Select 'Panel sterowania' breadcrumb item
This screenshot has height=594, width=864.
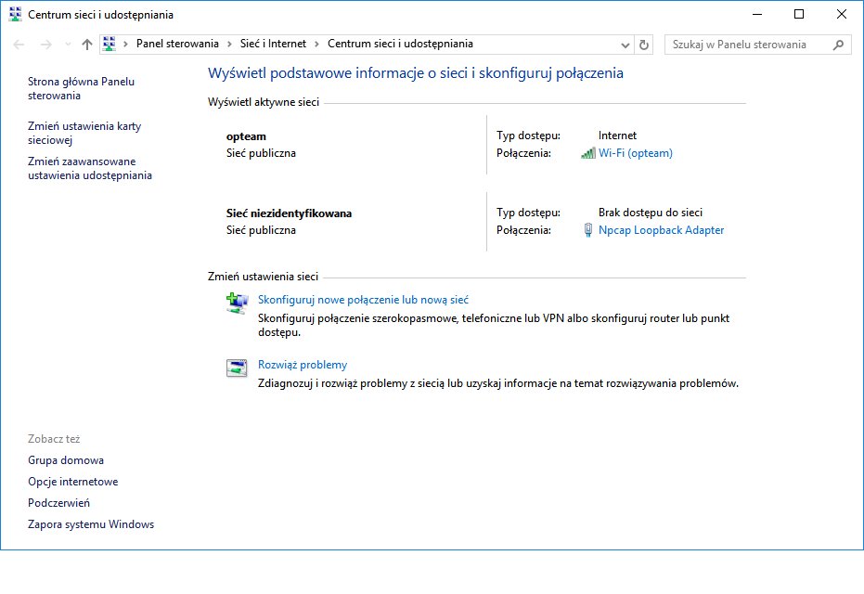[x=177, y=44]
